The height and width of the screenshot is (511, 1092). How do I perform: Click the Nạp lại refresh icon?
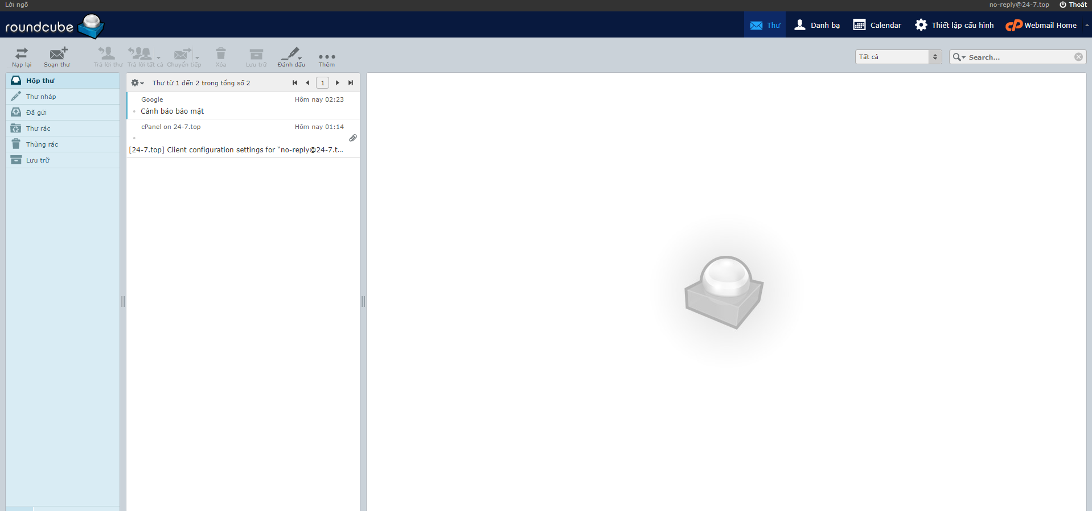[x=22, y=56]
